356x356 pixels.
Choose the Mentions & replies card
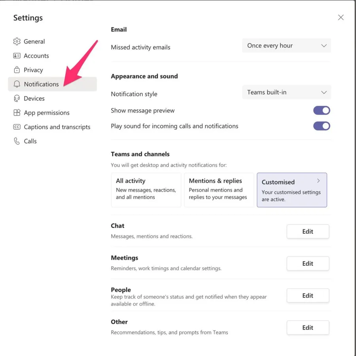click(x=219, y=190)
